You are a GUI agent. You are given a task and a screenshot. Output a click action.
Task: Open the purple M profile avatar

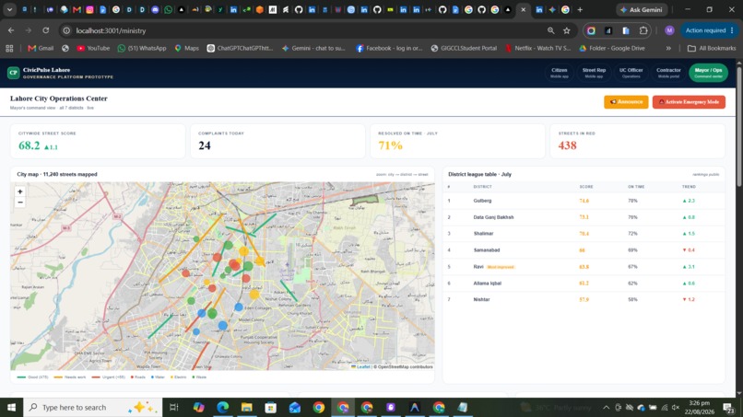669,30
